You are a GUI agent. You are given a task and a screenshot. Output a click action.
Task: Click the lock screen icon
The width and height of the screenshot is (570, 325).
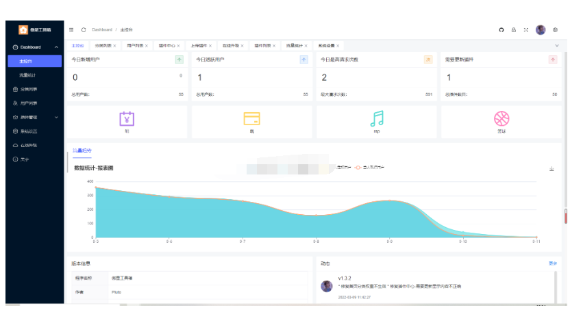pos(514,30)
